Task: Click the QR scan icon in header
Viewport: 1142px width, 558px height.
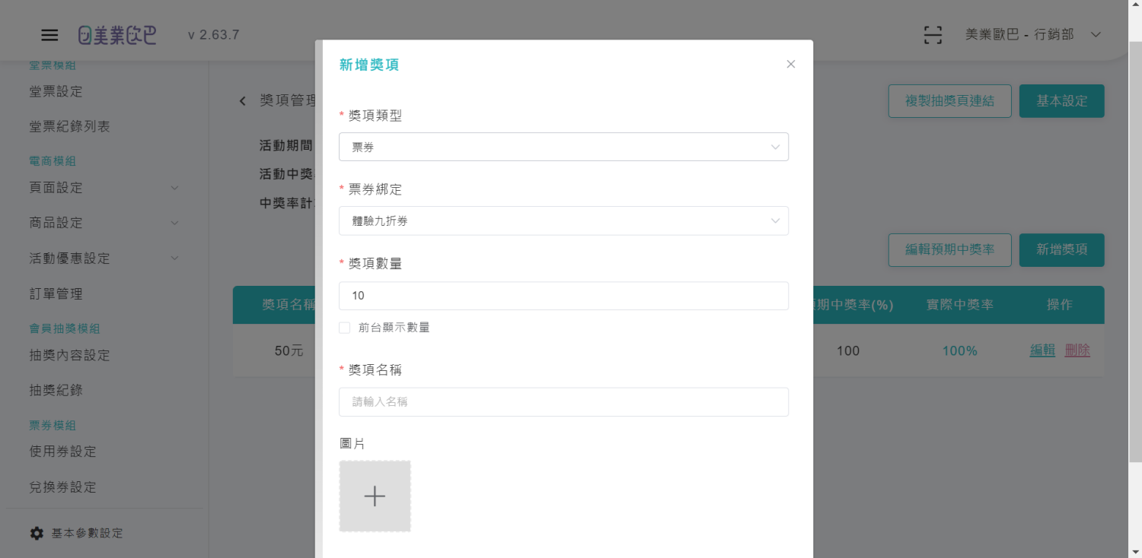Action: click(x=933, y=35)
